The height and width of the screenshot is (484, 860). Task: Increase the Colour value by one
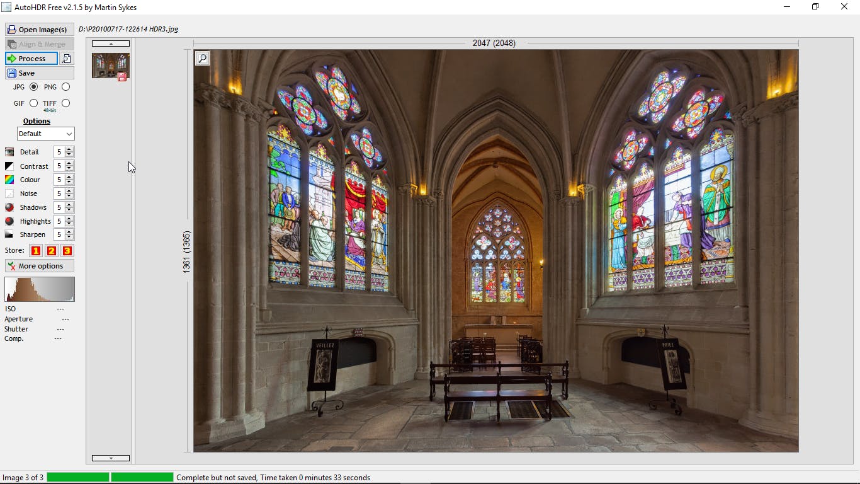coord(69,177)
